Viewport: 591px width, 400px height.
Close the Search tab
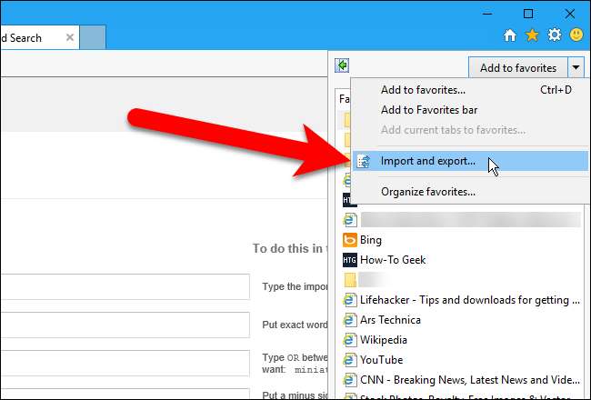click(70, 37)
